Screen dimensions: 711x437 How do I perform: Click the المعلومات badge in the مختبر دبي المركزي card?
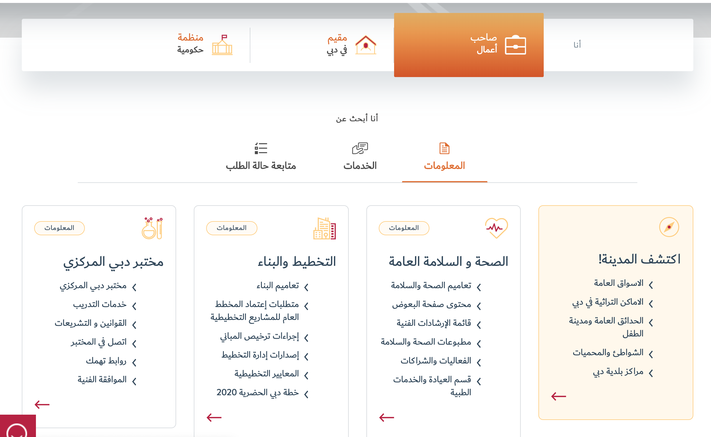pyautogui.click(x=59, y=228)
